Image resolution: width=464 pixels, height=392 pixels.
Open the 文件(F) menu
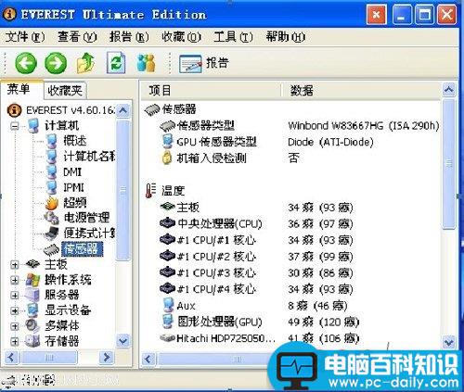pos(25,37)
